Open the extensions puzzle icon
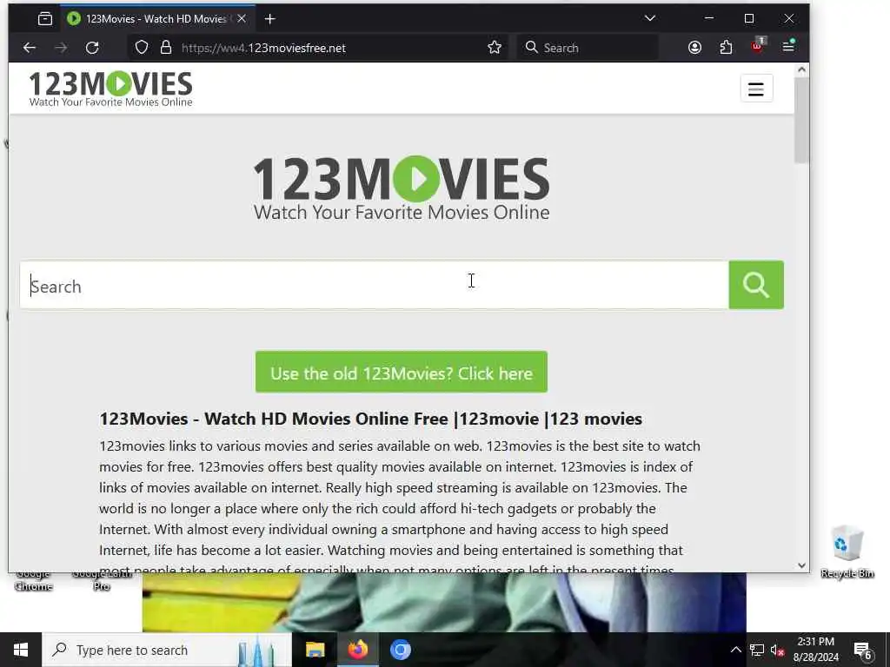The height and width of the screenshot is (667, 890). [x=726, y=48]
